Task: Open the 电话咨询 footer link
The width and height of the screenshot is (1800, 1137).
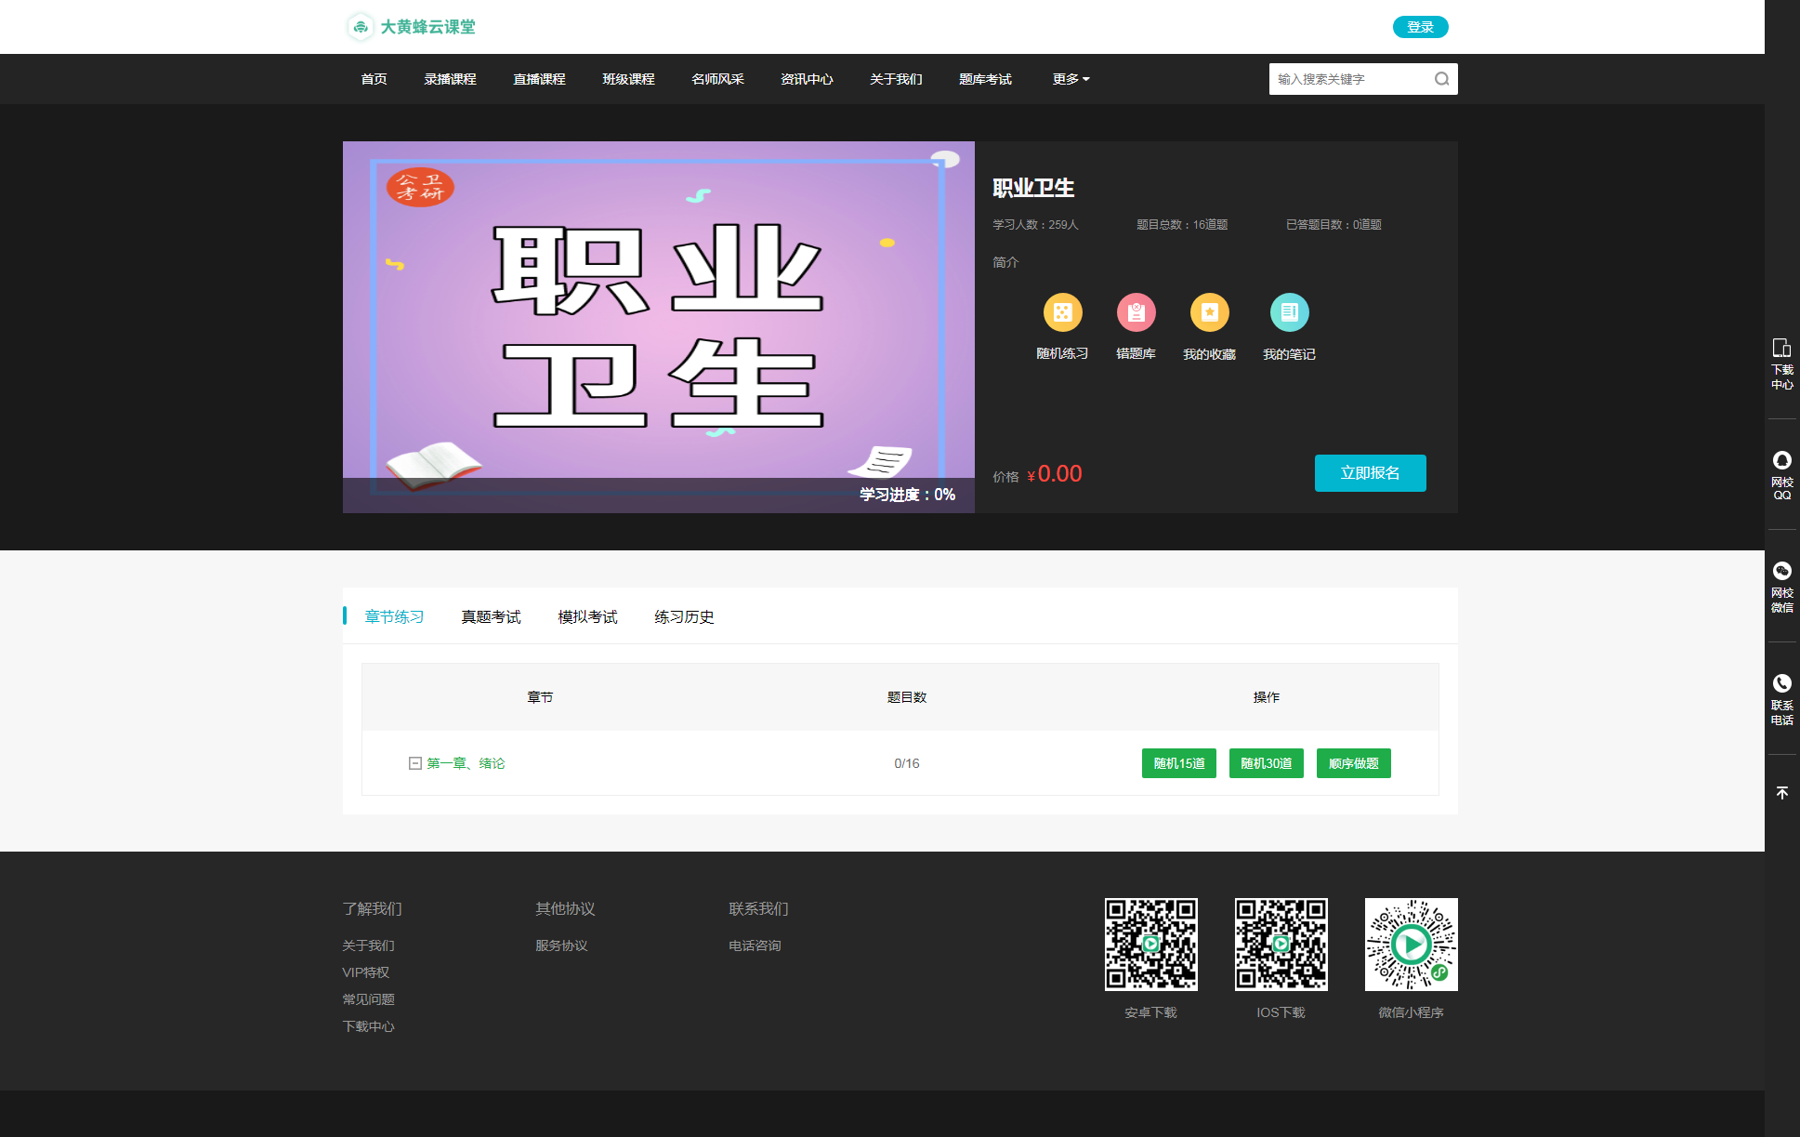Action: coord(755,945)
